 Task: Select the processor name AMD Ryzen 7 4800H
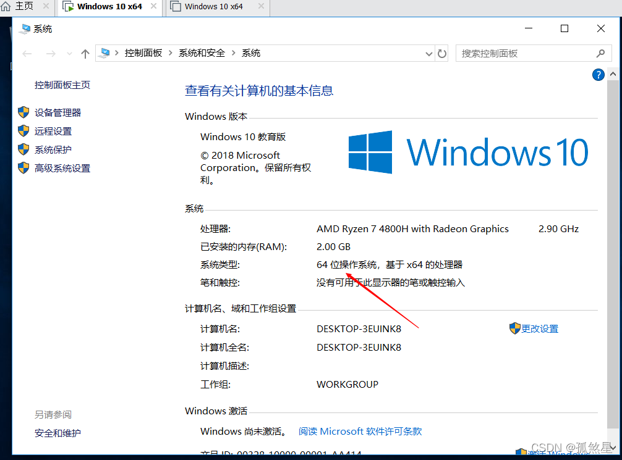click(412, 229)
